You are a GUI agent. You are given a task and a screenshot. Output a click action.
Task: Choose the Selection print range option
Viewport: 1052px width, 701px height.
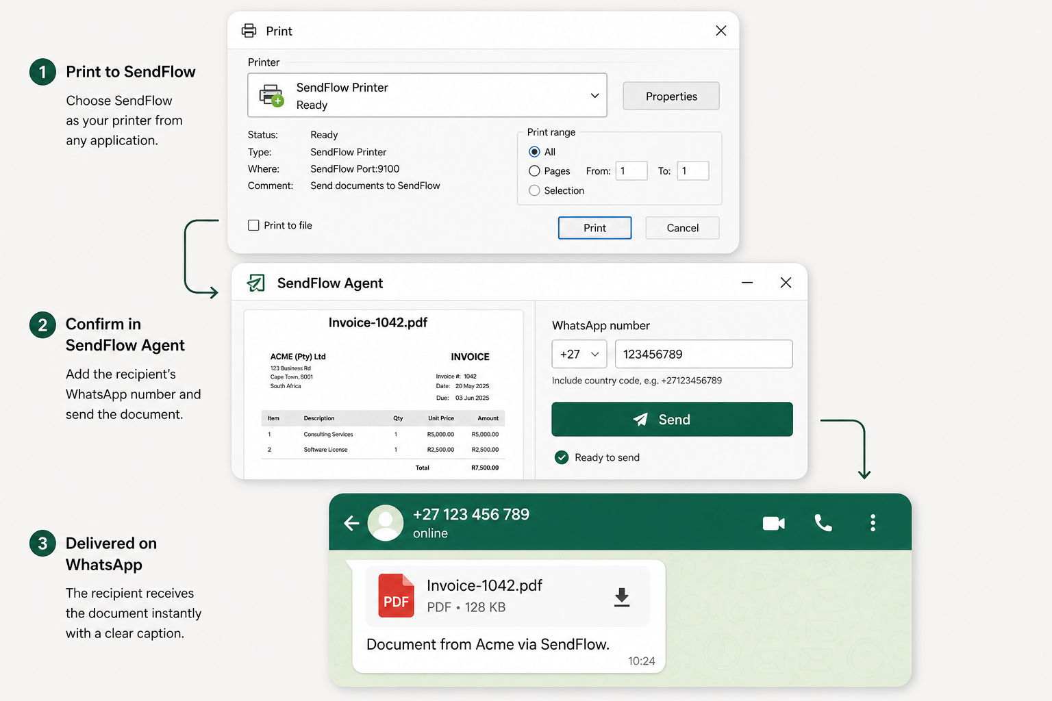(x=534, y=190)
